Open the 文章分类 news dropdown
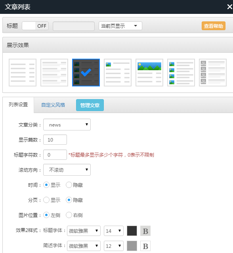233x253 pixels. [67, 125]
